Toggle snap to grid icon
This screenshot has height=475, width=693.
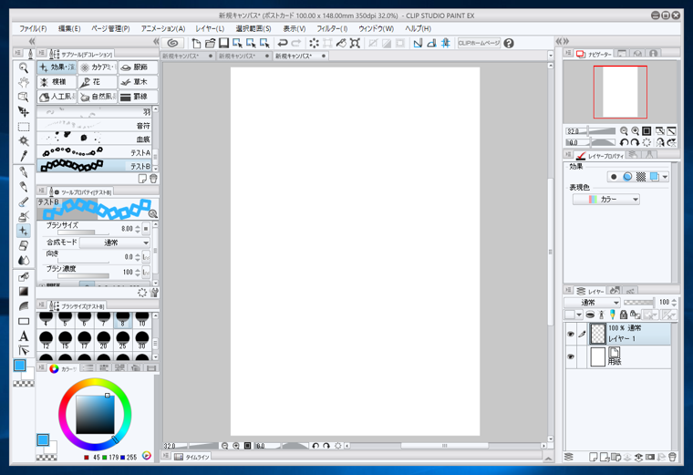[446, 43]
